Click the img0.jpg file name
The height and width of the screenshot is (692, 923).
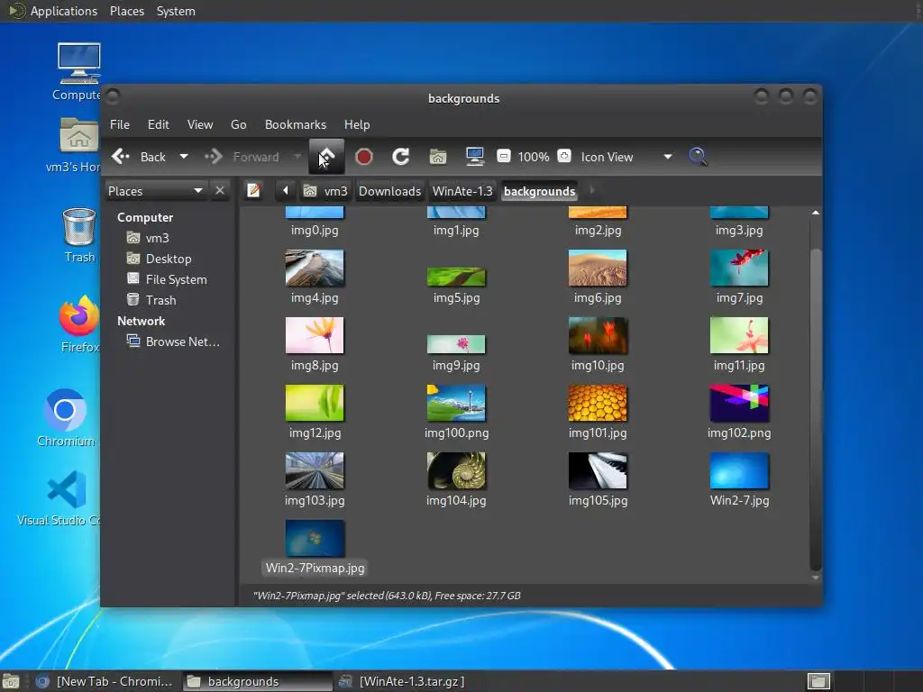click(x=315, y=230)
